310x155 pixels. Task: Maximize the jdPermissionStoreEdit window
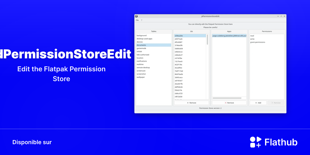tap(281, 16)
